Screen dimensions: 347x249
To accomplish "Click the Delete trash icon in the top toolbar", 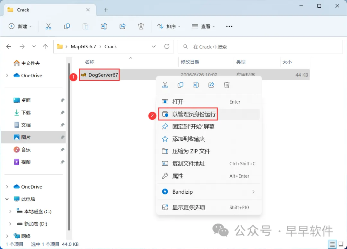I will pos(141,26).
